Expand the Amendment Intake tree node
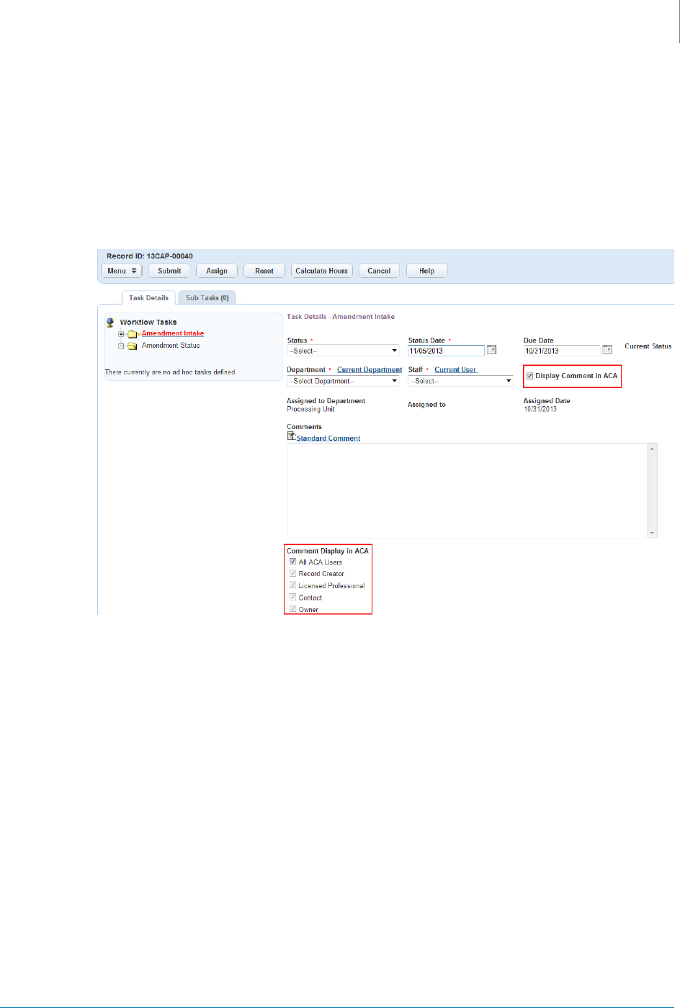 tap(122, 333)
